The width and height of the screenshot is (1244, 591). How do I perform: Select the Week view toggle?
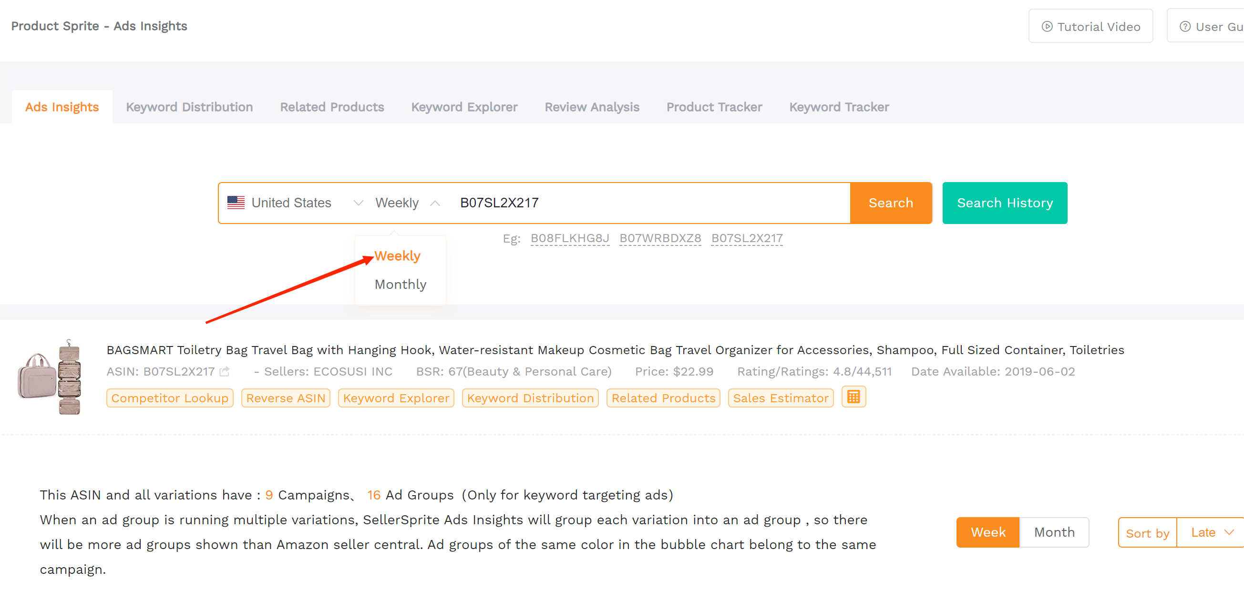click(987, 532)
